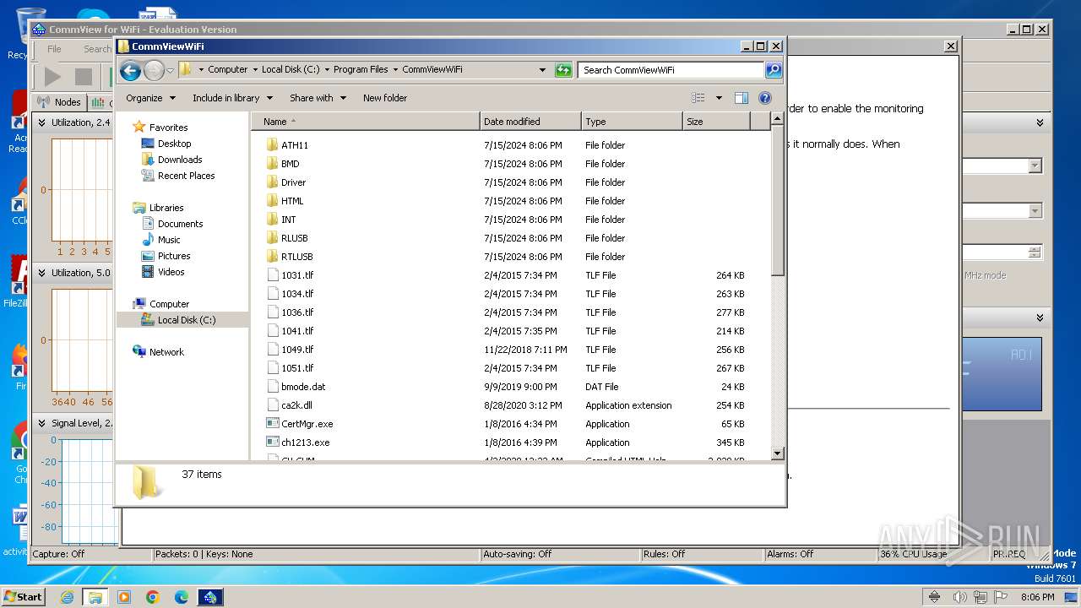Open the Include in library dropdown

tap(232, 98)
